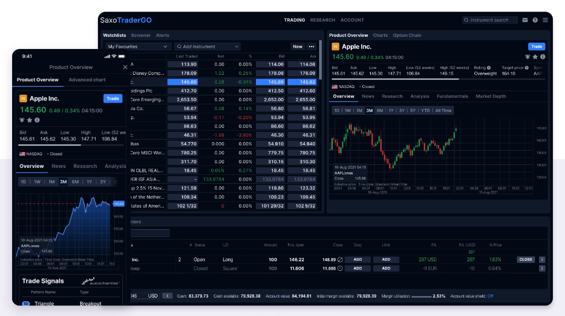Click the favourite star in desktop Product Overview
Image resolution: width=565 pixels, height=316 pixels.
(535, 57)
